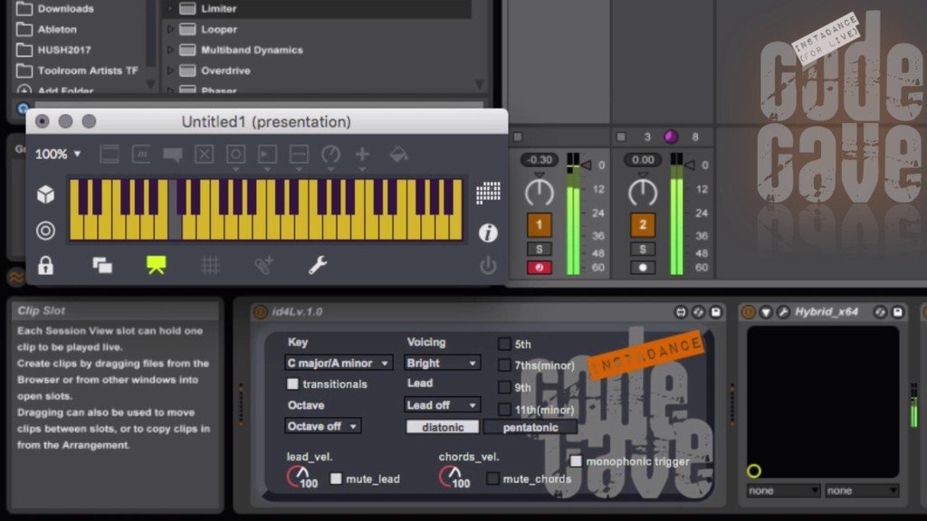The height and width of the screenshot is (521, 927).
Task: Open the Lead off dropdown
Action: 442,404
